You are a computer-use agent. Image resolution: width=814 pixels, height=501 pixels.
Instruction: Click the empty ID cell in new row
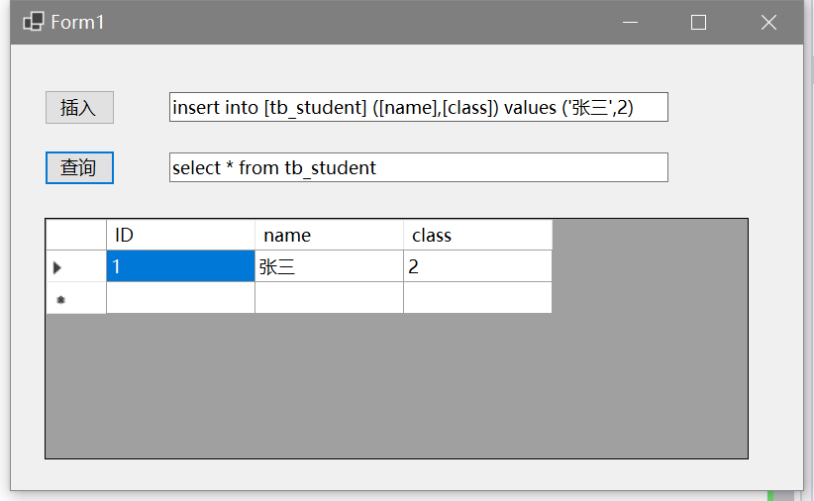[x=180, y=298]
